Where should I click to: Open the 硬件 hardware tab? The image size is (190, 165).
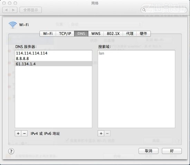coord(143,33)
